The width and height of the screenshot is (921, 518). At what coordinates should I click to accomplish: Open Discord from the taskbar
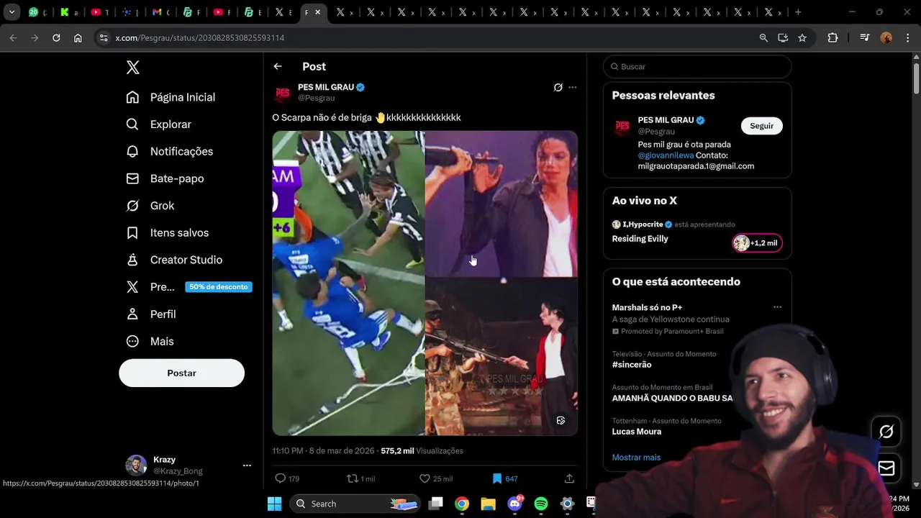514,504
